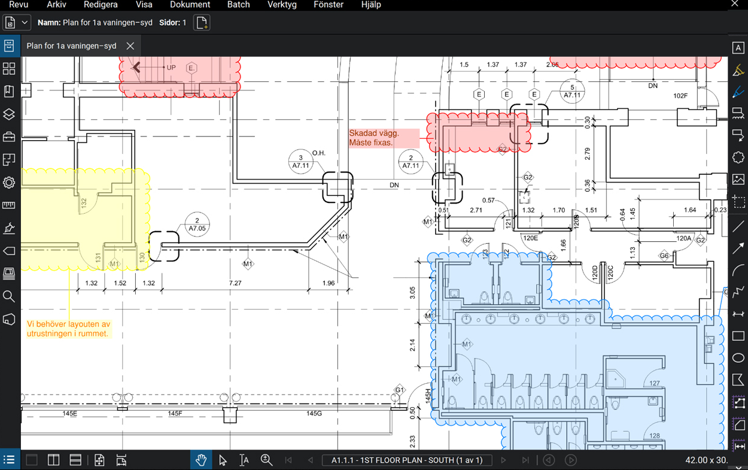Image resolution: width=748 pixels, height=470 pixels.
Task: Toggle the split horizontal view
Action: tap(75, 460)
